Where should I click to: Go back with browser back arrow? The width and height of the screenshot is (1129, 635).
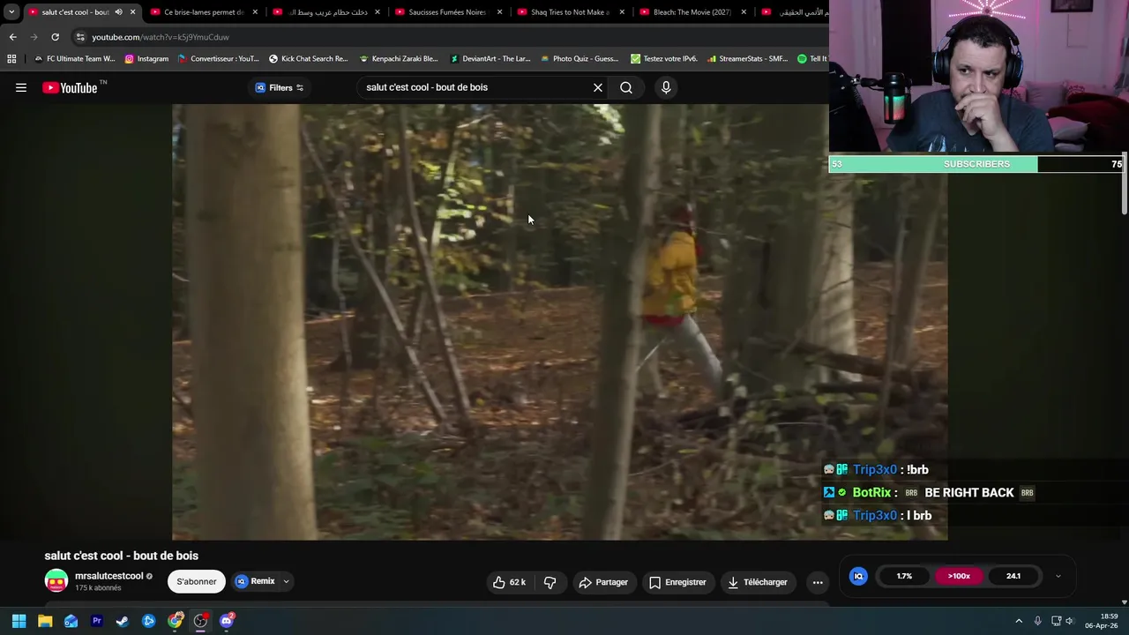pyautogui.click(x=12, y=37)
